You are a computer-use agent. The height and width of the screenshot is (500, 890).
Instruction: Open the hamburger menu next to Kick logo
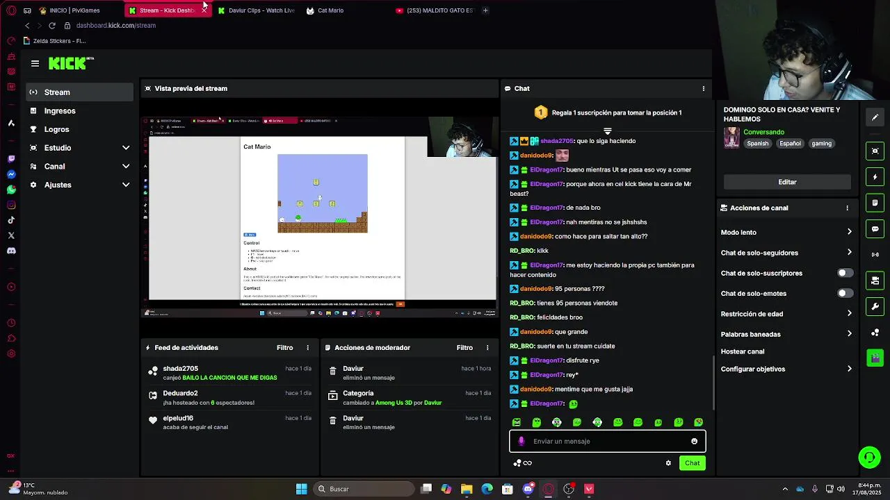coord(35,63)
